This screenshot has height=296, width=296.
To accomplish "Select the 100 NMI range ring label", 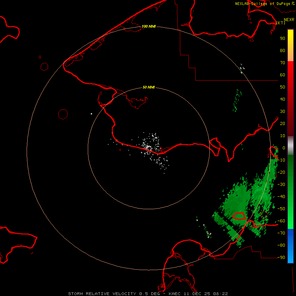I will click(x=149, y=26).
